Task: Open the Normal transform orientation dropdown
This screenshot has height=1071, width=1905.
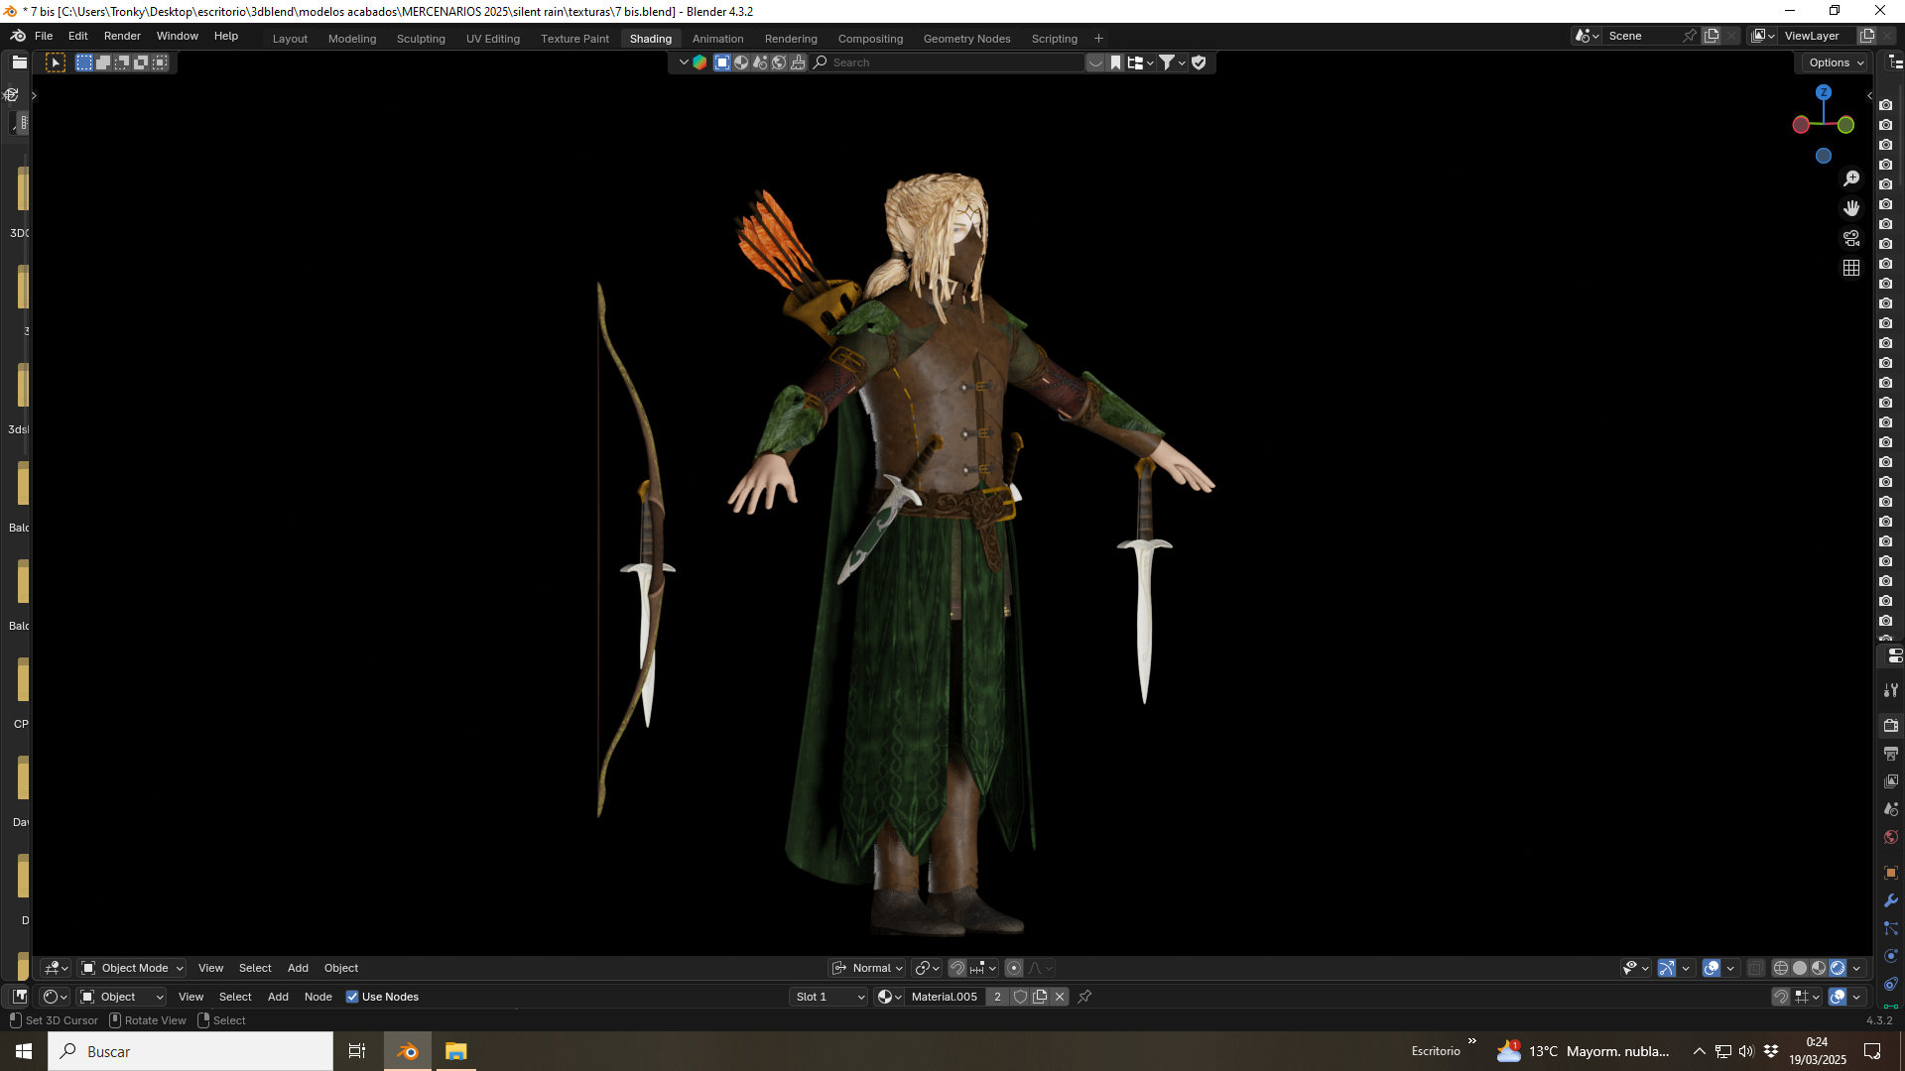Action: pyautogui.click(x=867, y=968)
